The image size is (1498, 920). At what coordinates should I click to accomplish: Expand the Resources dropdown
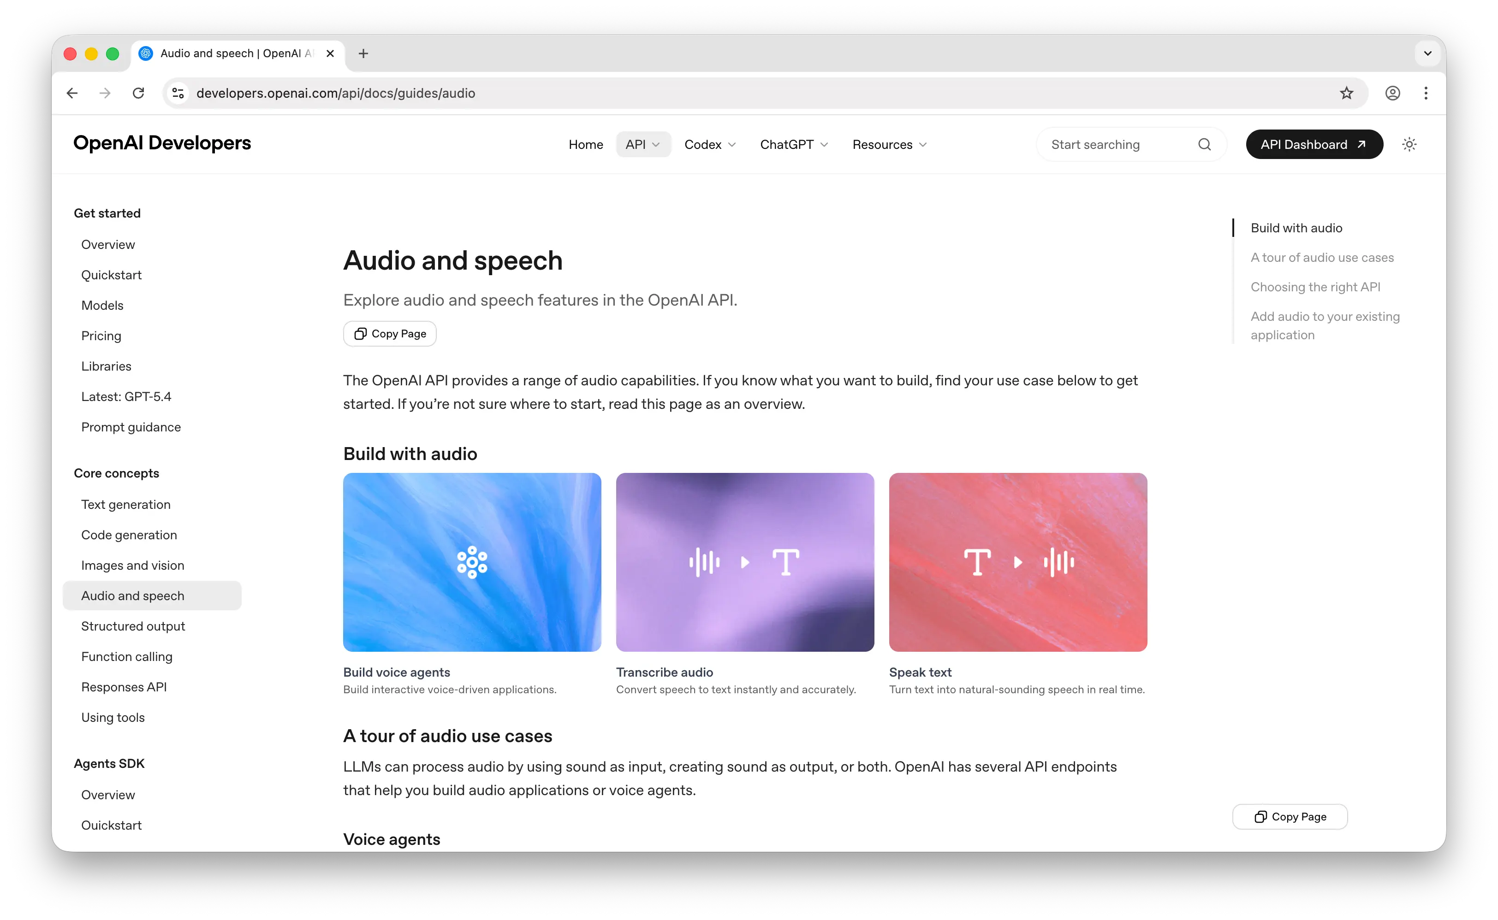(888, 144)
